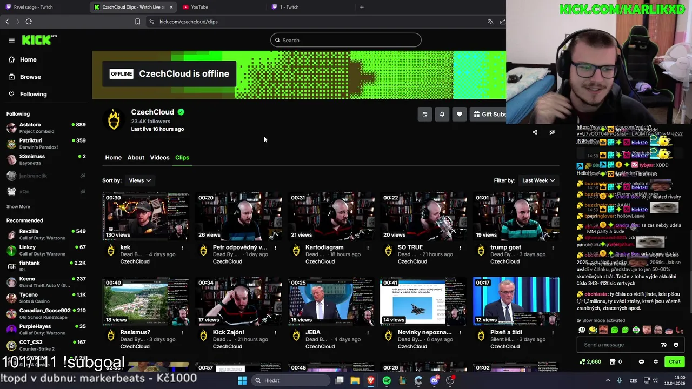Open Windows Start menu
Image resolution: width=692 pixels, height=389 pixels.
coord(242,380)
